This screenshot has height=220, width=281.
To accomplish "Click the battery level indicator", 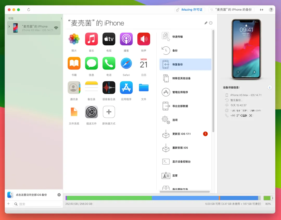I will coord(268,198).
